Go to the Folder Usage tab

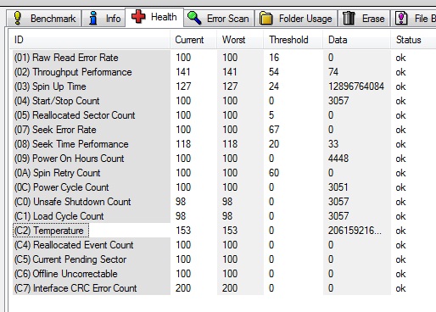pyautogui.click(x=296, y=19)
